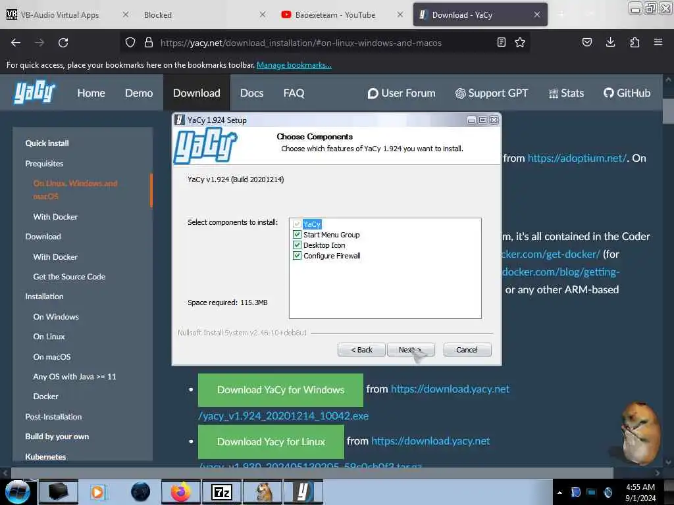Viewport: 674px width, 505px height.
Task: Open the 7-Zip taskbar icon
Action: pos(221,492)
